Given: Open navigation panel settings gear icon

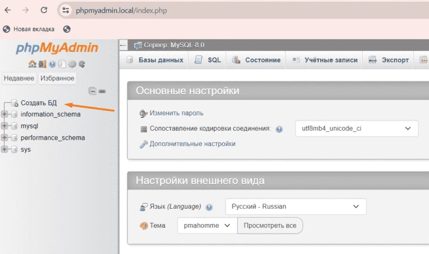Looking at the screenshot, I should 72,64.
